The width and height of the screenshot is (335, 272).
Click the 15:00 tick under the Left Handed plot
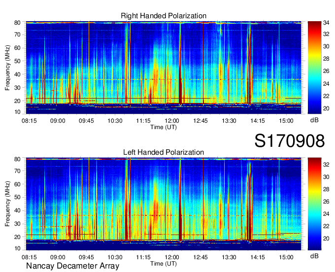(286, 257)
